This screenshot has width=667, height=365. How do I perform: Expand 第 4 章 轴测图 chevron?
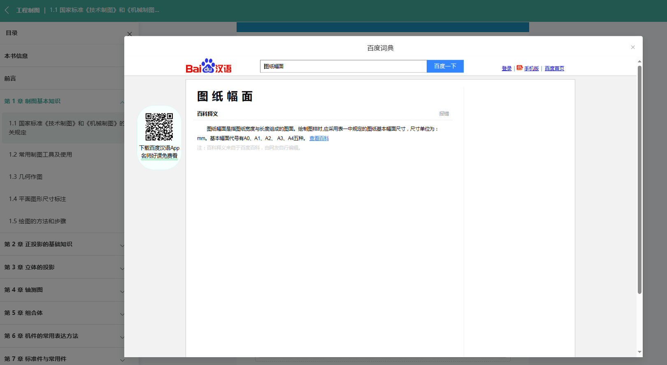click(x=122, y=291)
